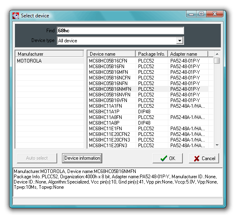Select MOTOROLA manufacturer row
This screenshot has width=240, height=221.
(x=50, y=61)
